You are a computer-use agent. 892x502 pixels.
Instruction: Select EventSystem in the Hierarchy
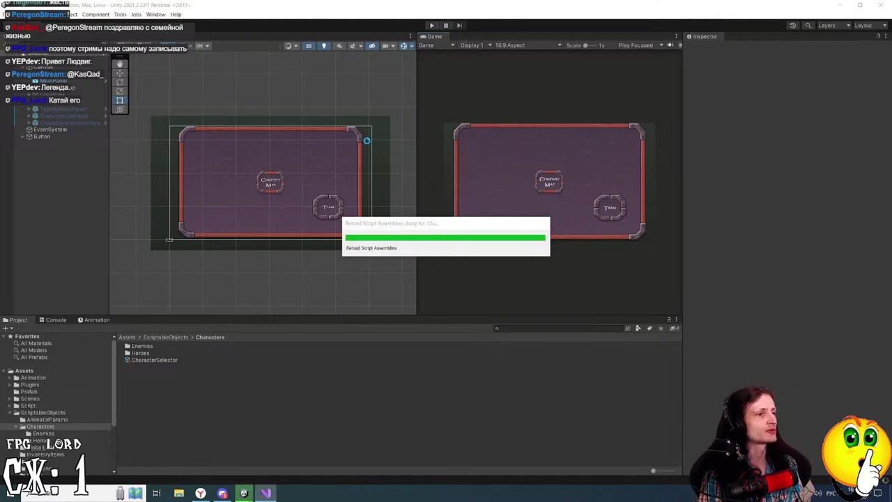50,130
